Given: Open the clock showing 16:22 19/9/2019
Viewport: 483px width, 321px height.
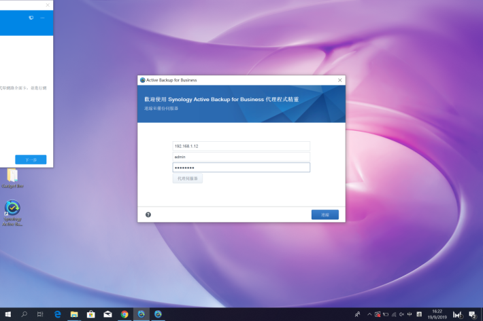Looking at the screenshot, I should 437,314.
